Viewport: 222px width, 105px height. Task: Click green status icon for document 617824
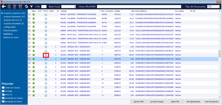[34, 43]
